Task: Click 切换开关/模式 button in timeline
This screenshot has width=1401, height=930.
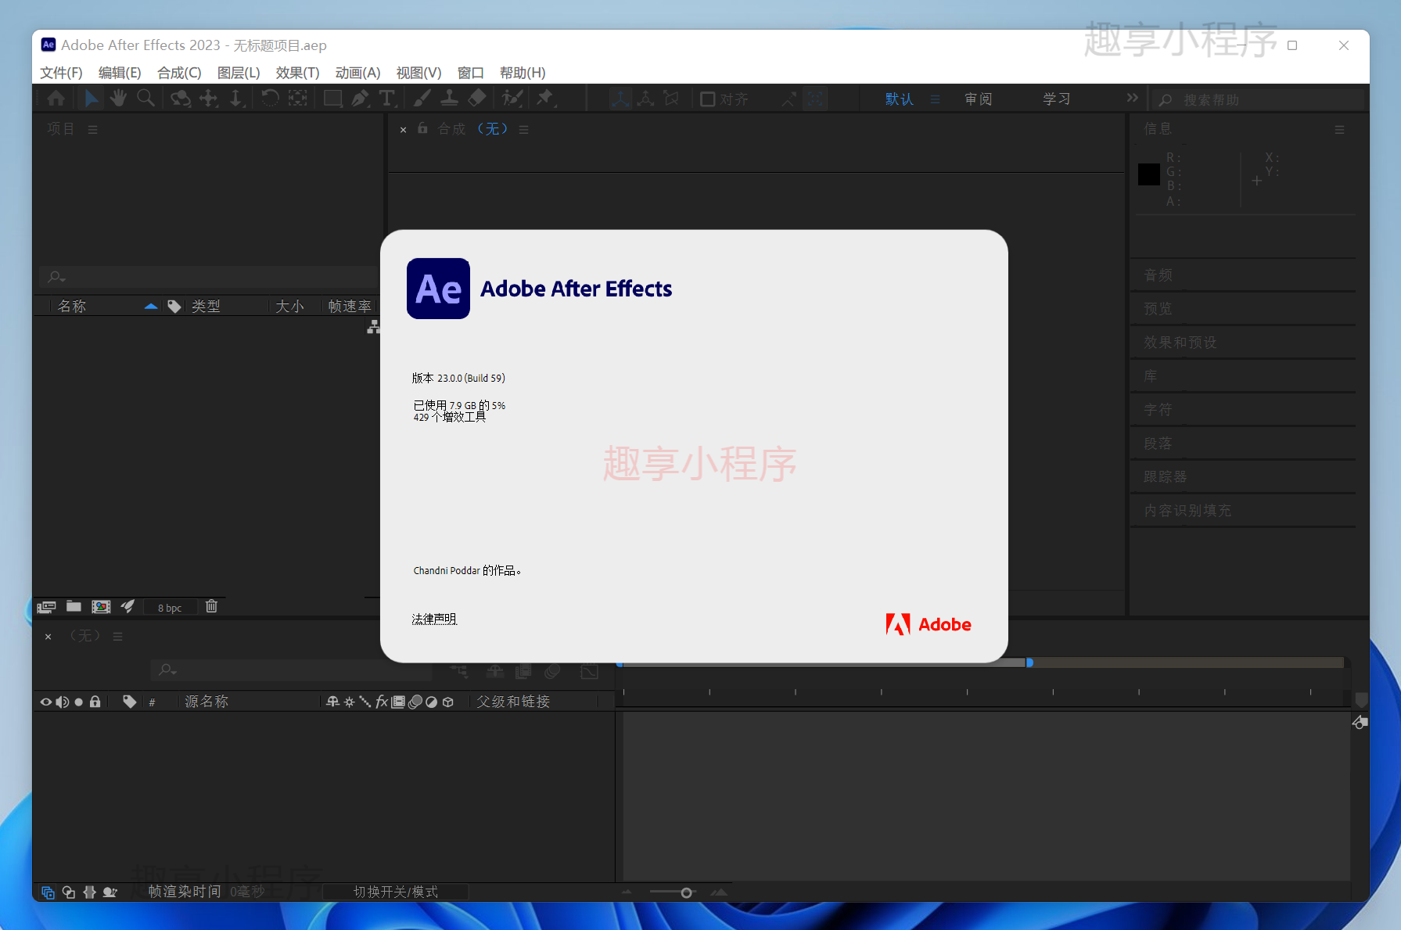Action: pos(396,892)
